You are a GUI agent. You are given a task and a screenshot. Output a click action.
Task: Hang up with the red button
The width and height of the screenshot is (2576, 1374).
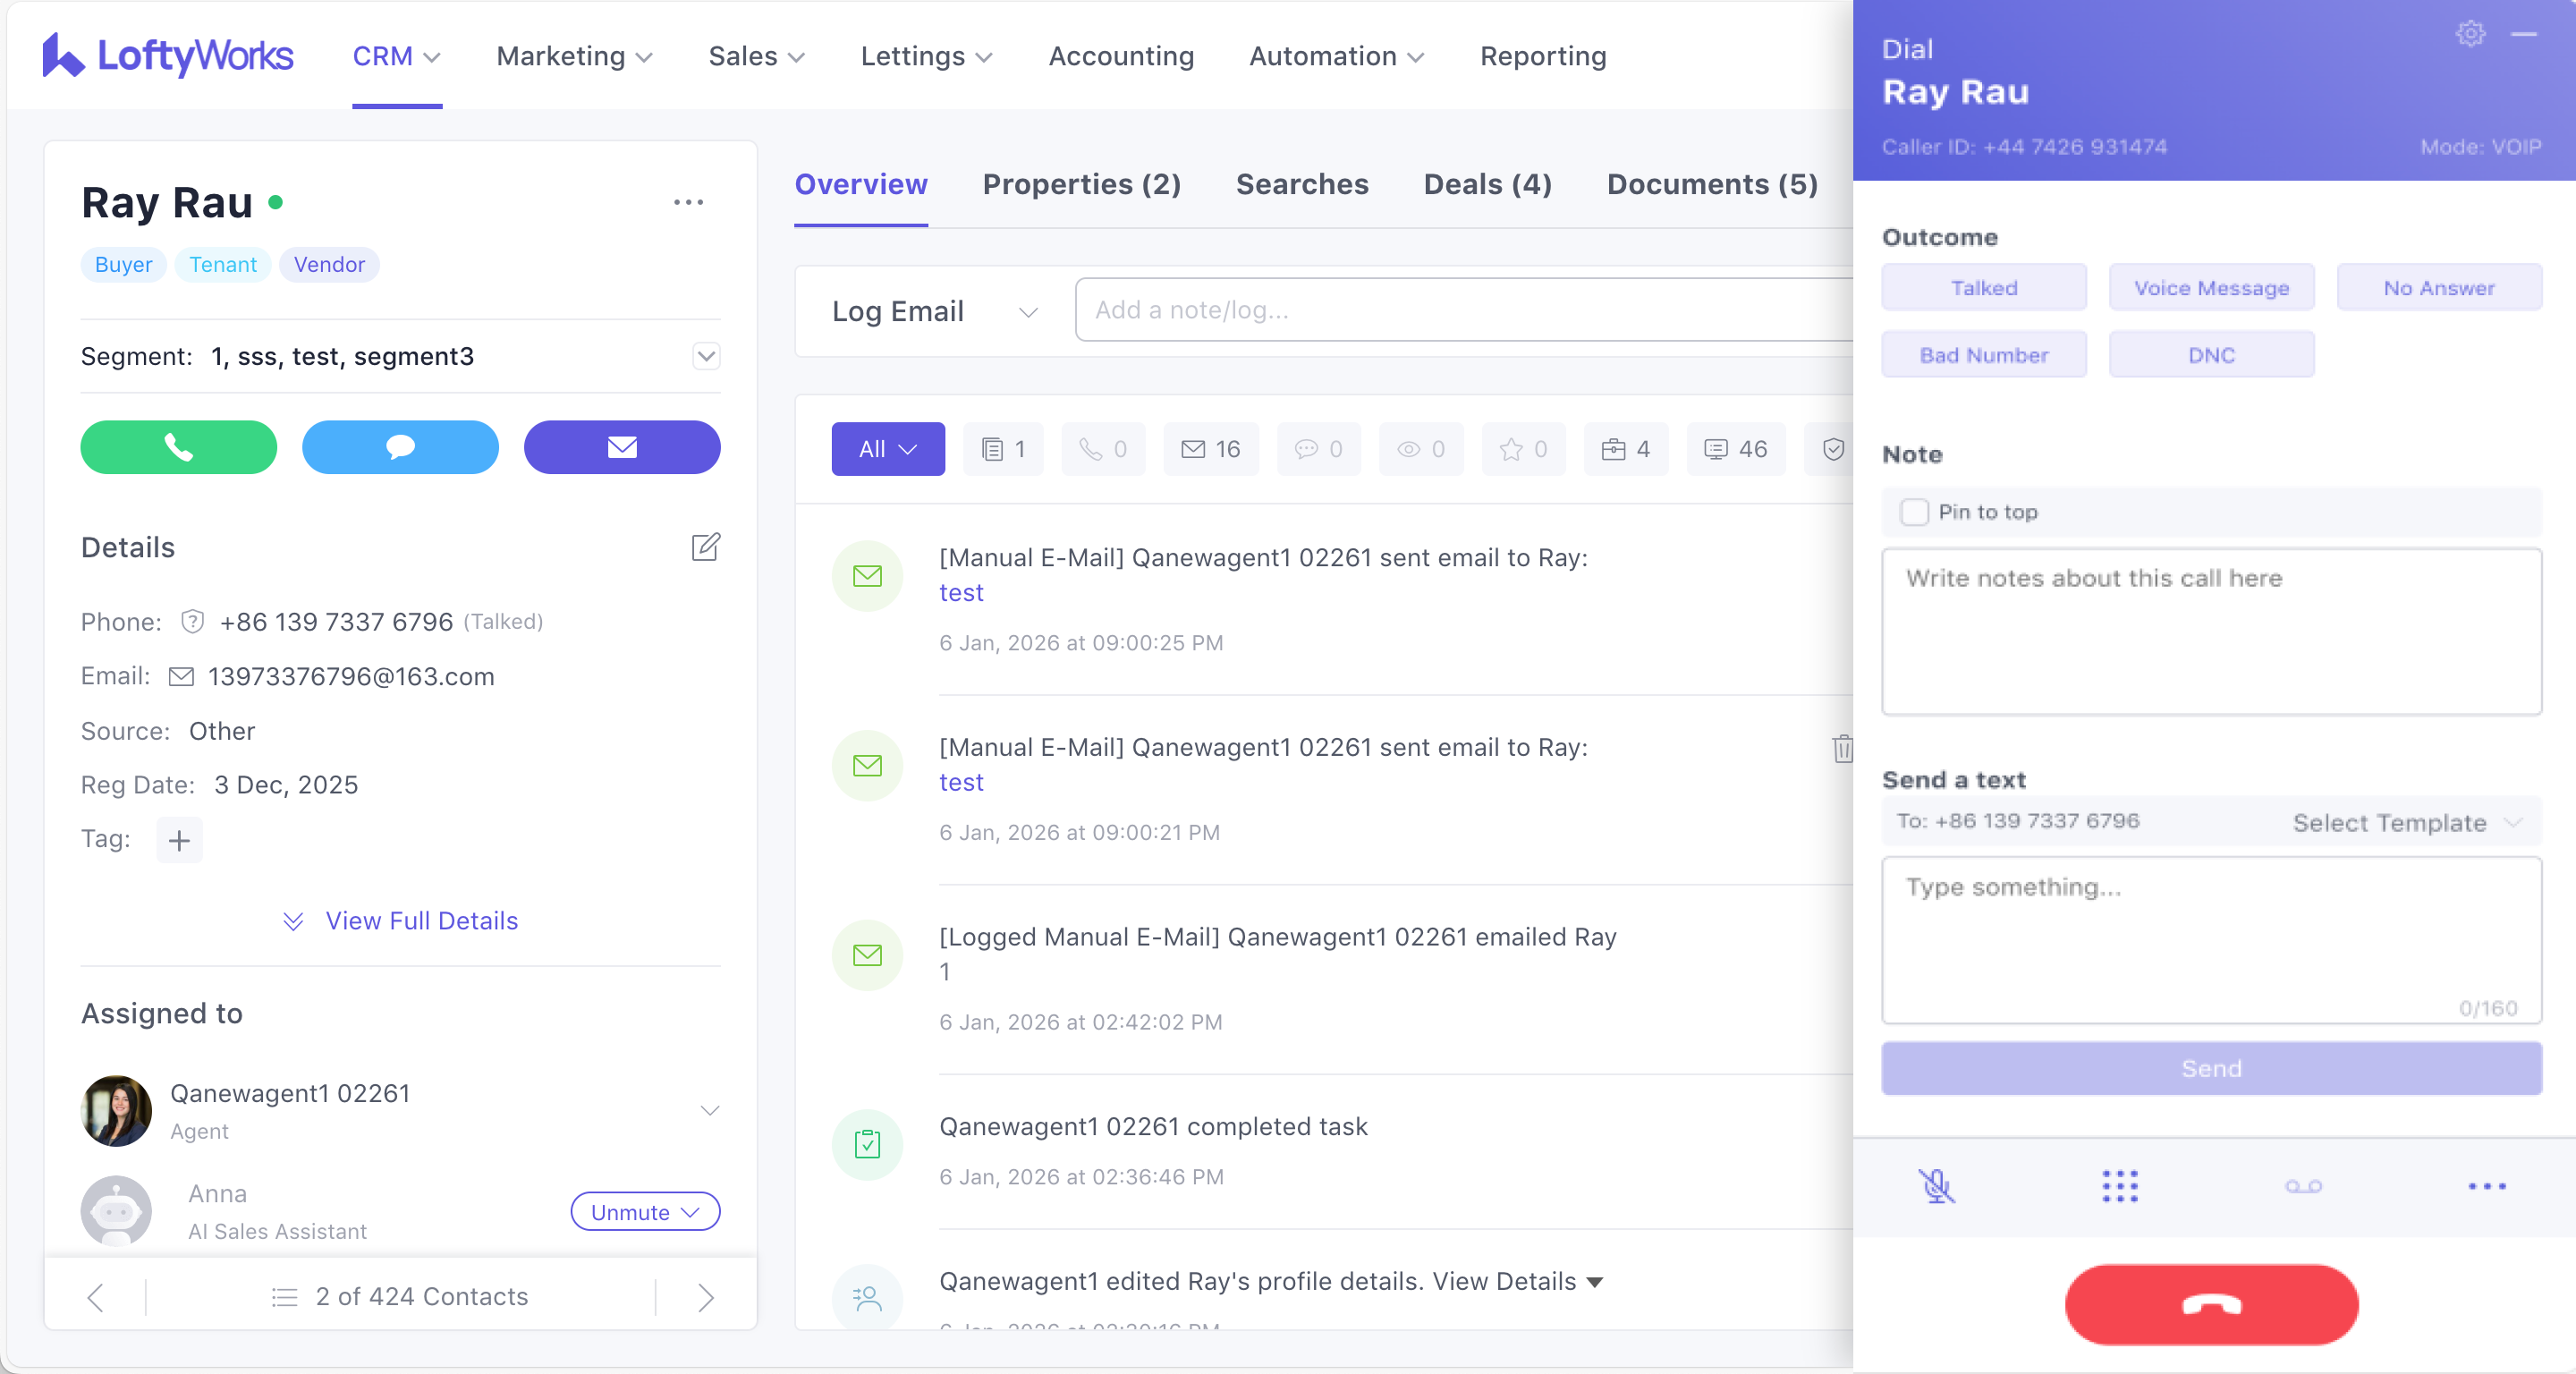point(2211,1304)
